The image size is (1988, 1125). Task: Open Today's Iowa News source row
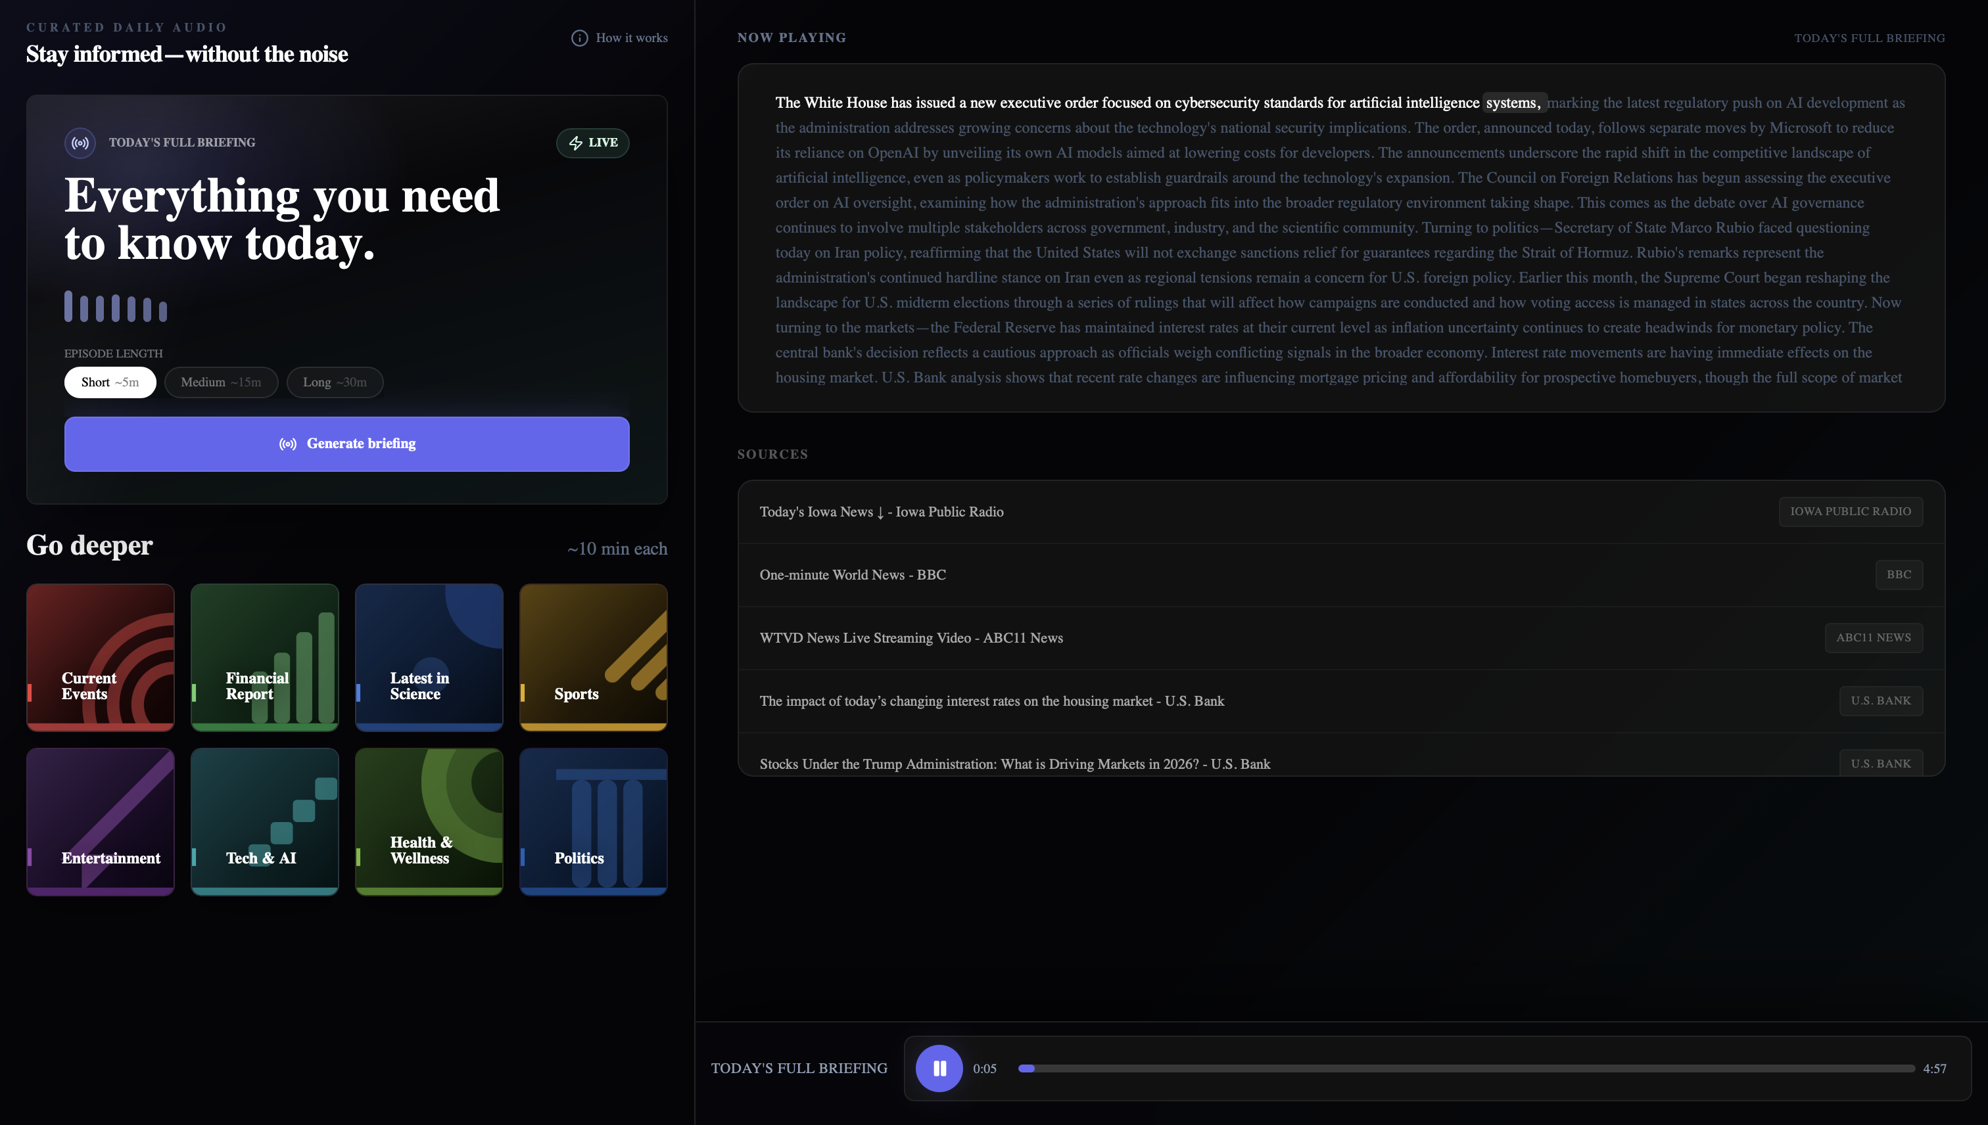point(1341,511)
